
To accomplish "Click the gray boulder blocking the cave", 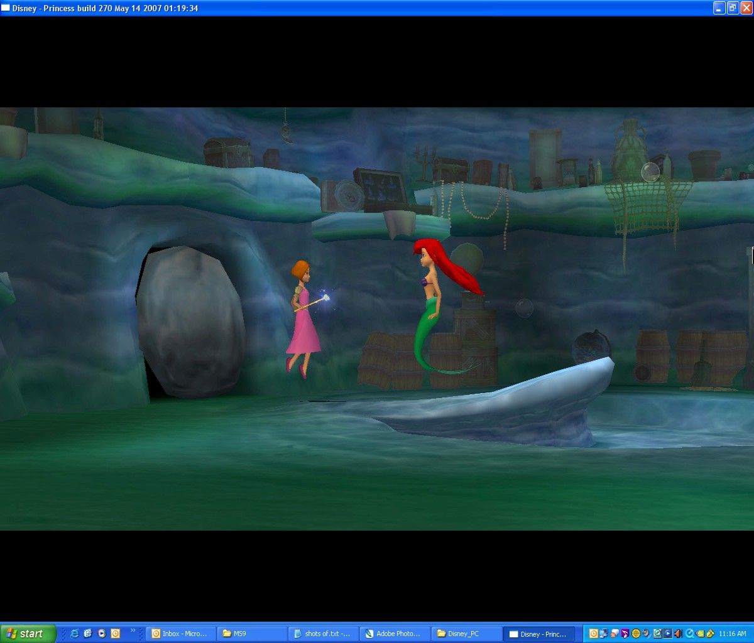I will pyautogui.click(x=190, y=322).
